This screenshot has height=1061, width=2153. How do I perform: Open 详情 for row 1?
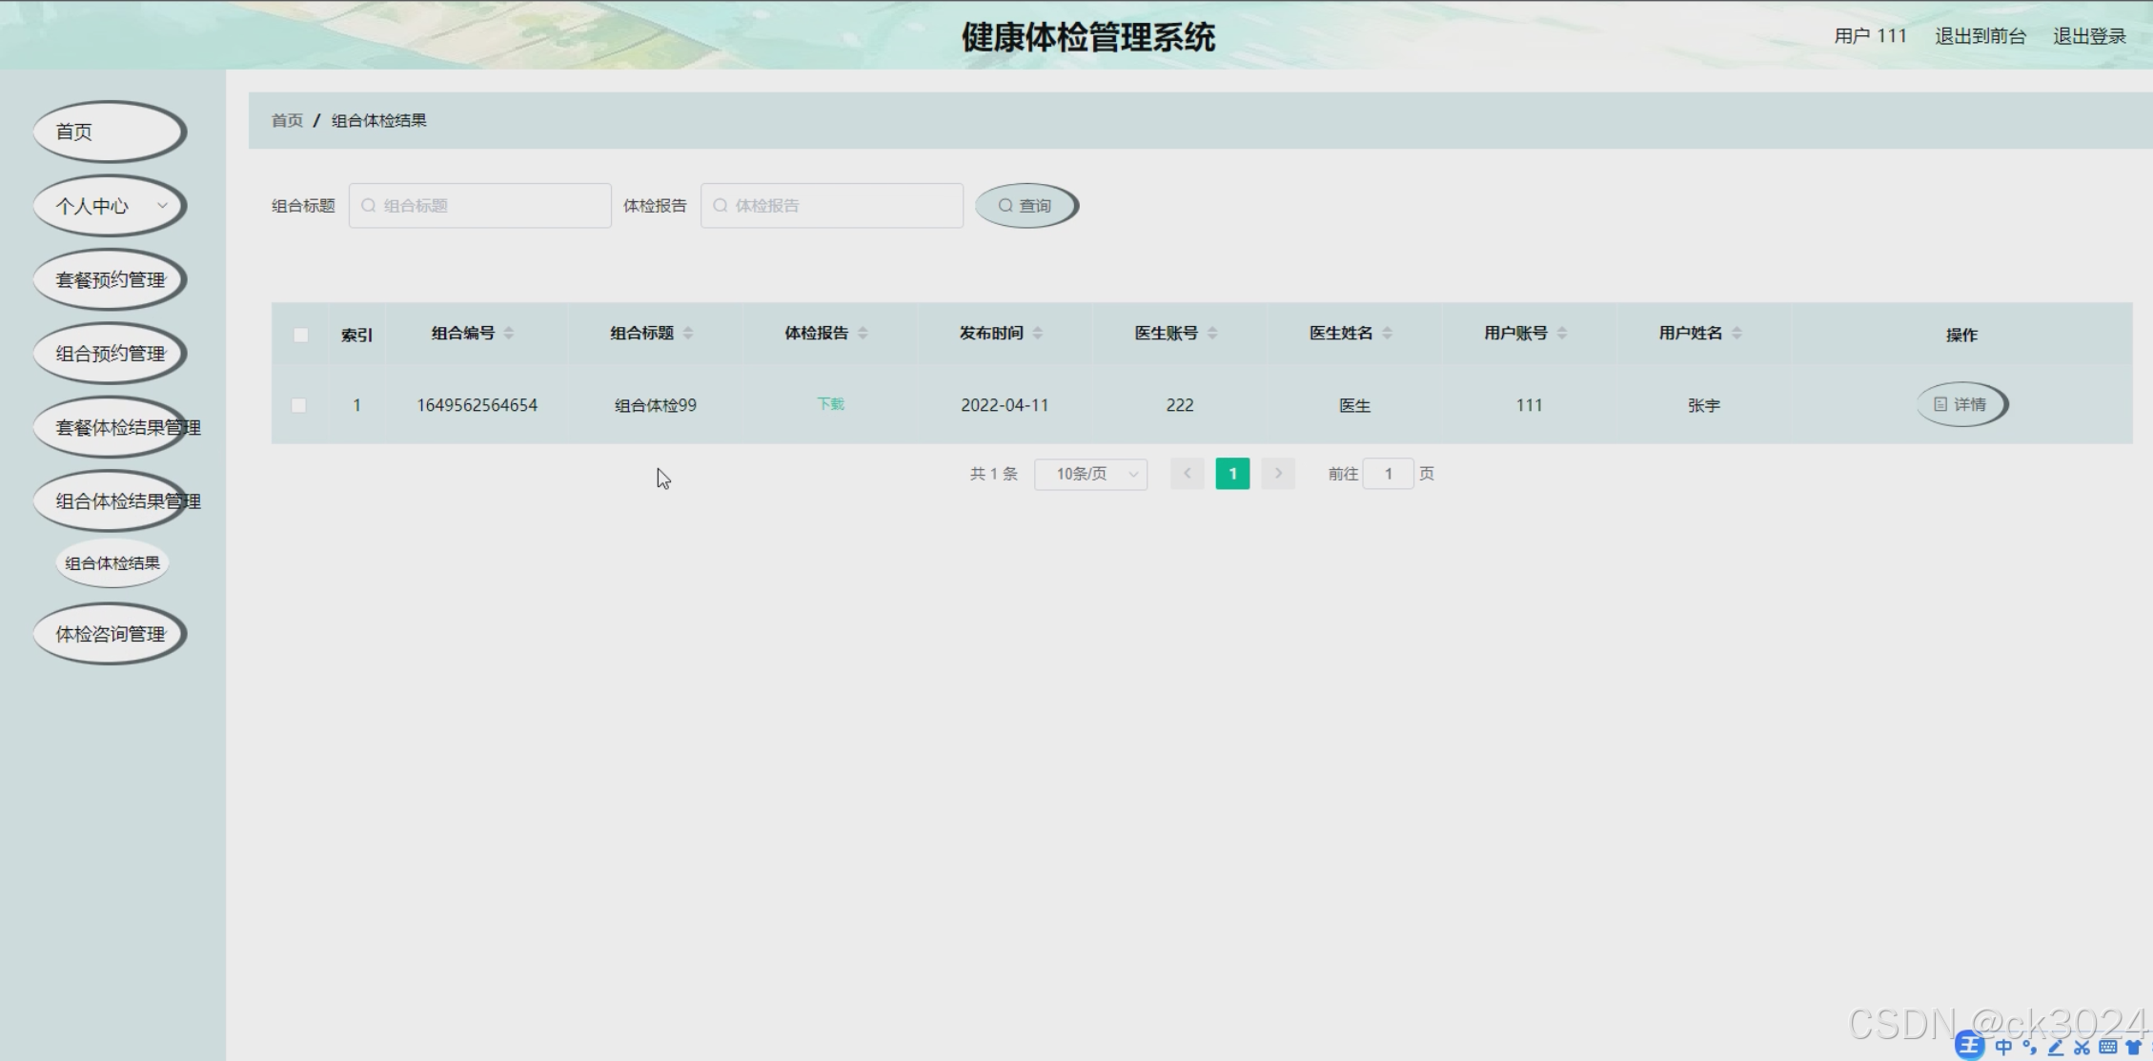pyautogui.click(x=1961, y=405)
